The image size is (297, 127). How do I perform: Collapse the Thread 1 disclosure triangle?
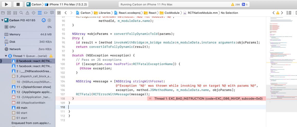[x=6, y=56]
